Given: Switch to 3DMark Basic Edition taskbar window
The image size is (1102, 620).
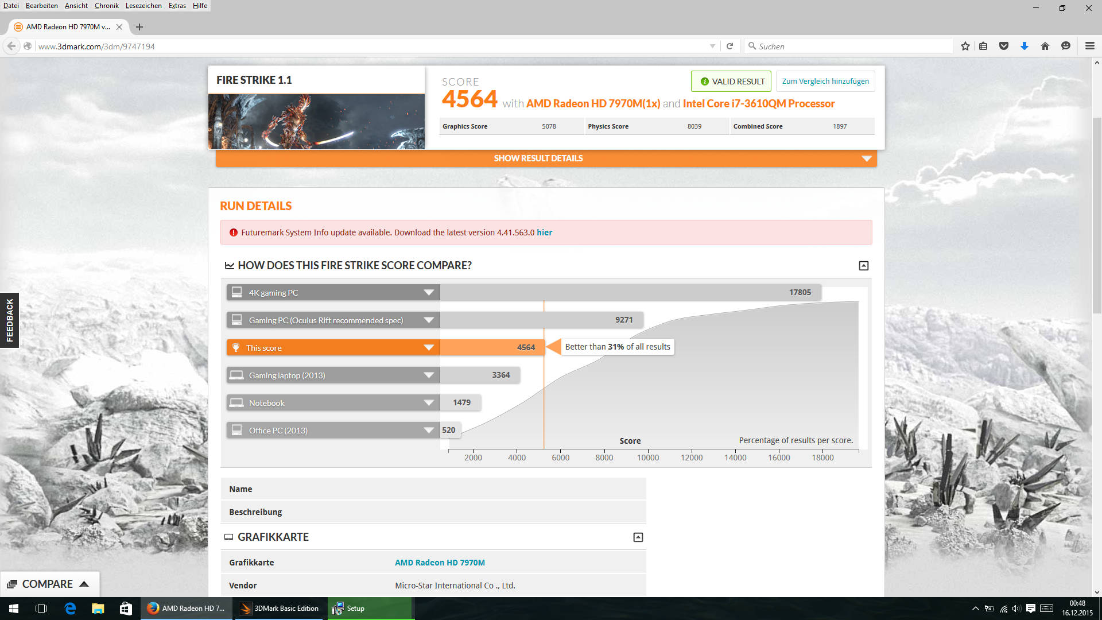Looking at the screenshot, I should point(280,609).
